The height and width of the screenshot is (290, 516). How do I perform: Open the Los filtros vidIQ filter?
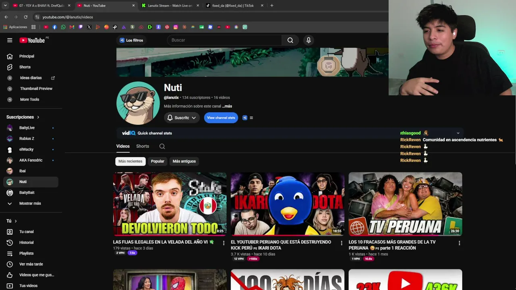coord(131,40)
